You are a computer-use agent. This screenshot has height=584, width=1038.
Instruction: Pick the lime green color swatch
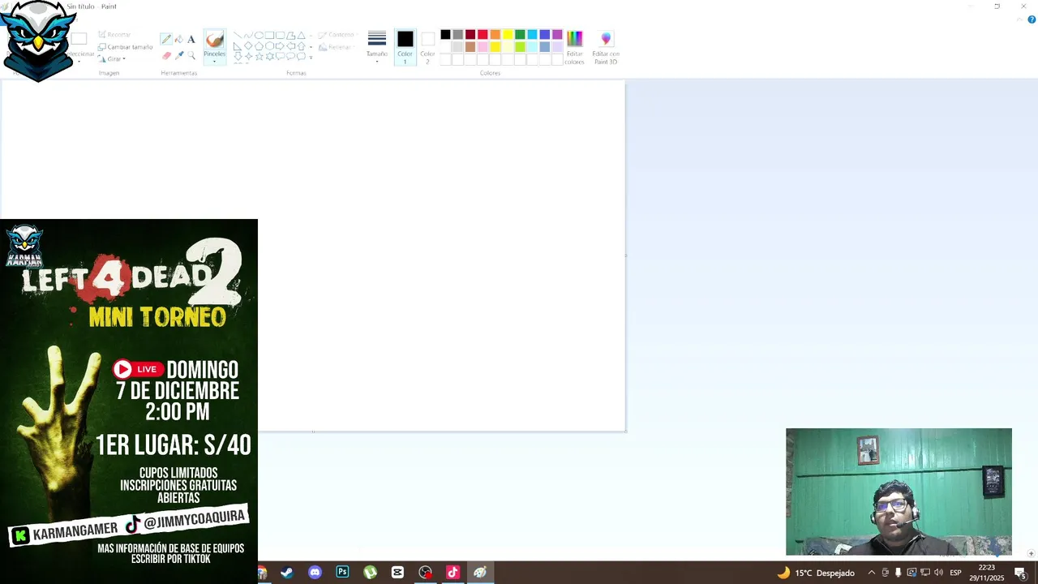pos(520,46)
